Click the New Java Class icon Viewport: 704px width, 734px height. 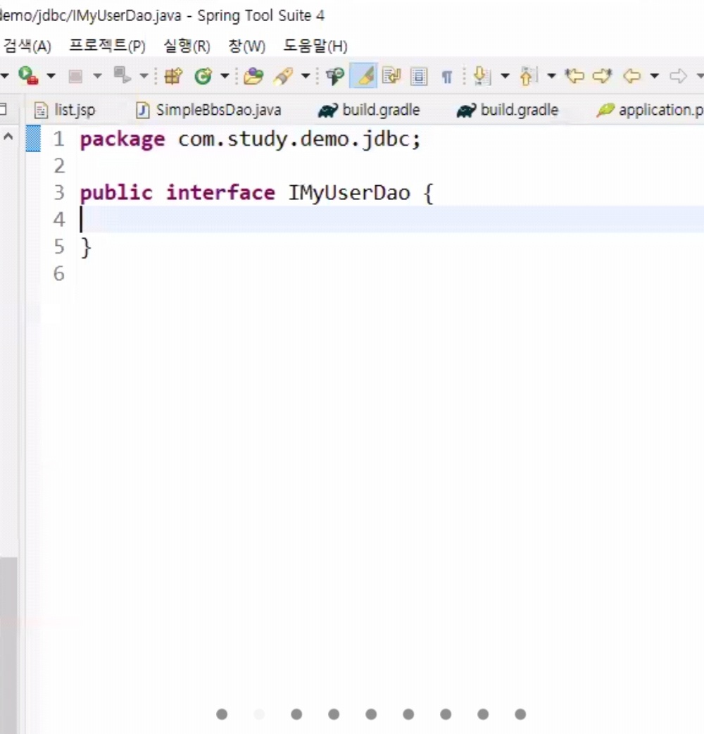[x=203, y=76]
